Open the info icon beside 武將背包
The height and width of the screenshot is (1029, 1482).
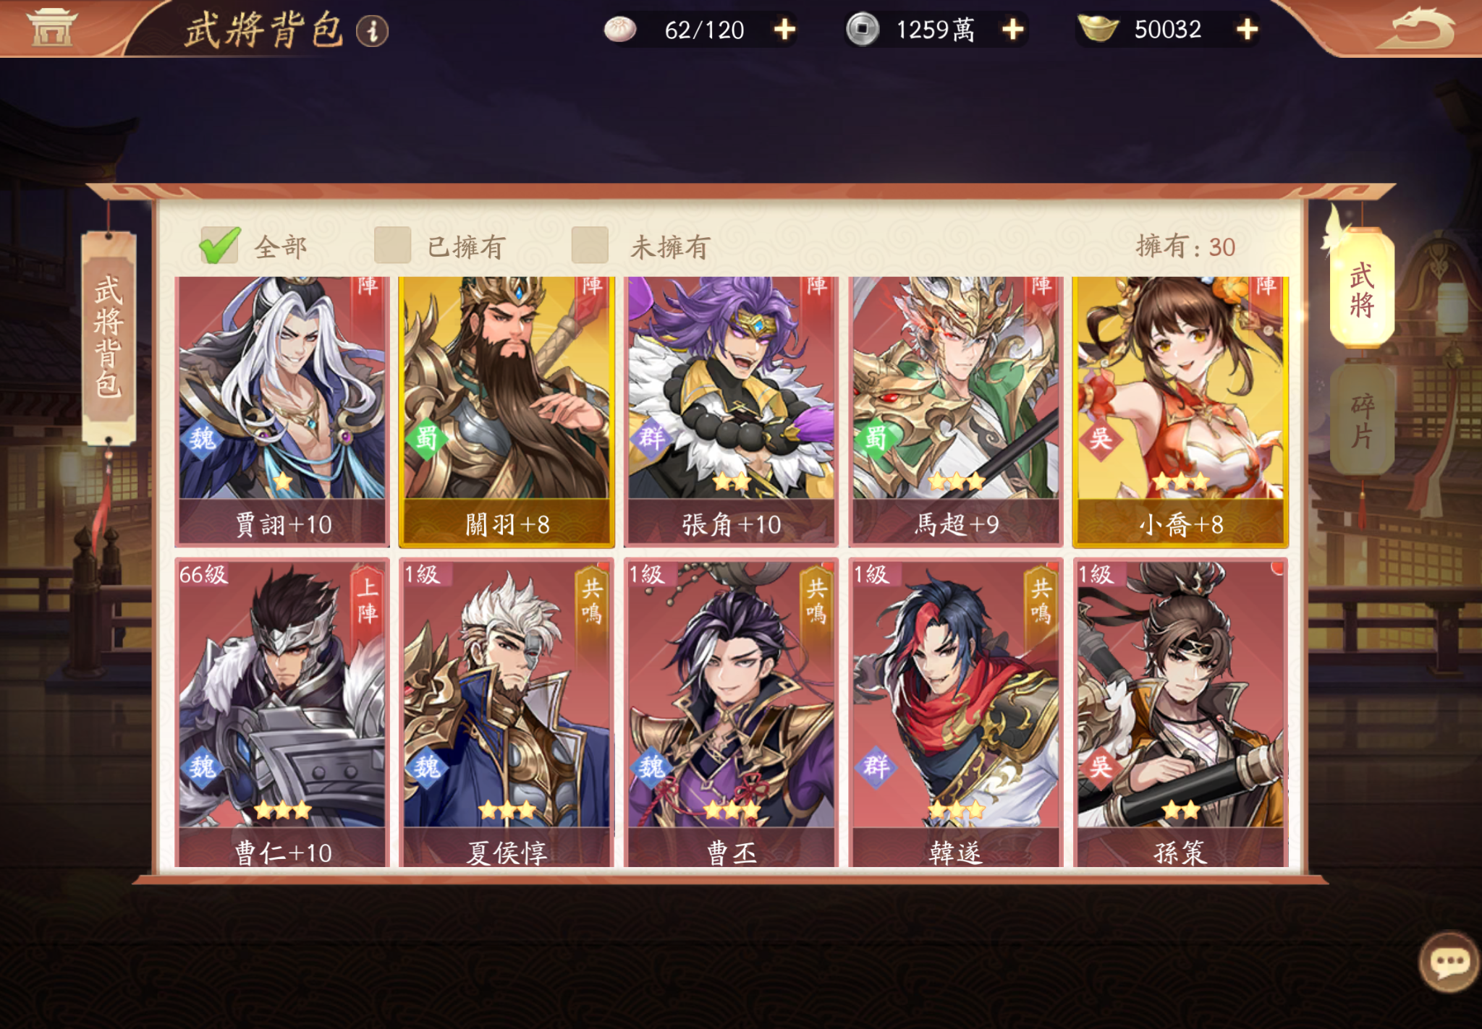pyautogui.click(x=373, y=30)
